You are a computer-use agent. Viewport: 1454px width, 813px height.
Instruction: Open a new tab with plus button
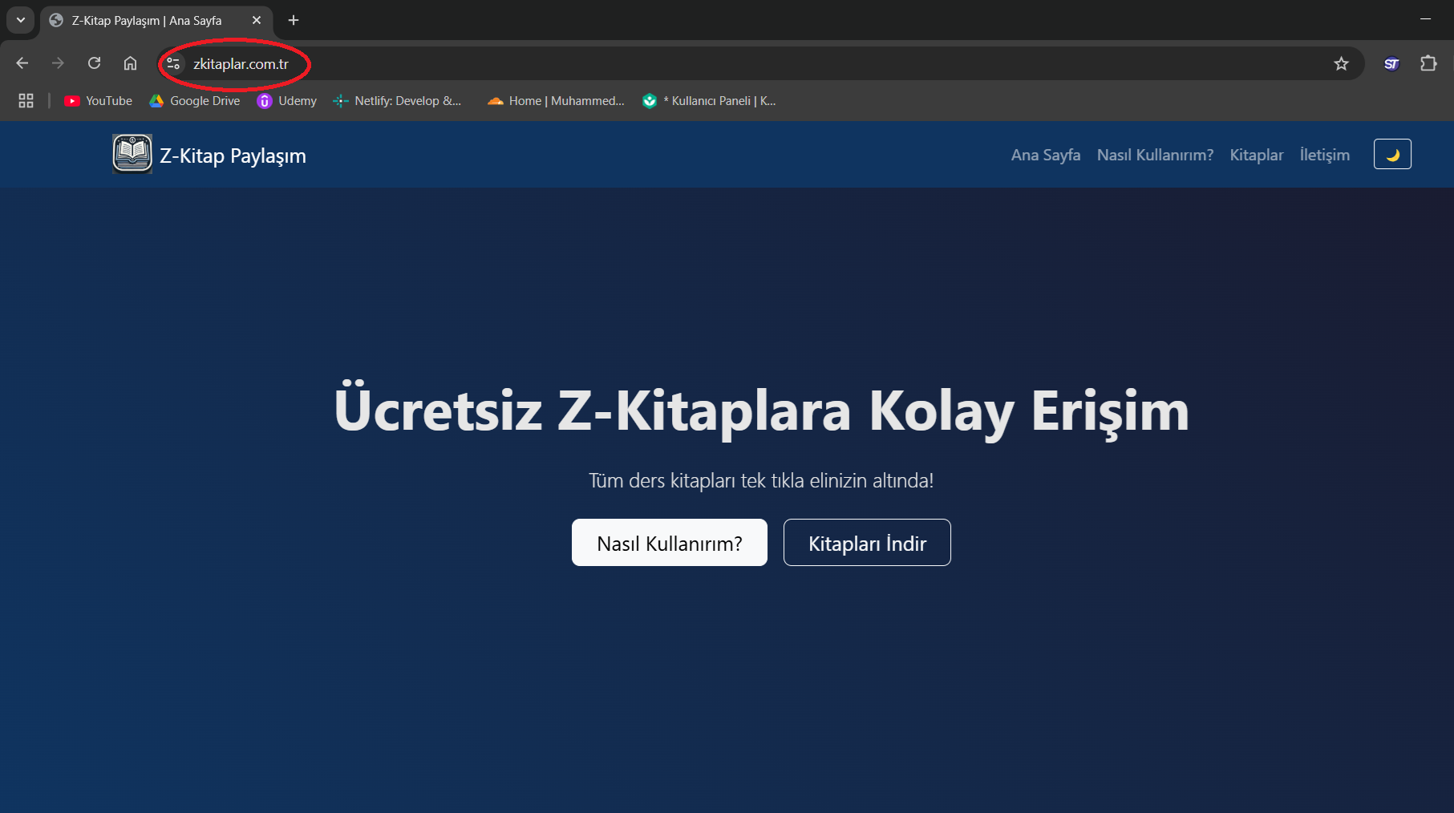point(294,20)
